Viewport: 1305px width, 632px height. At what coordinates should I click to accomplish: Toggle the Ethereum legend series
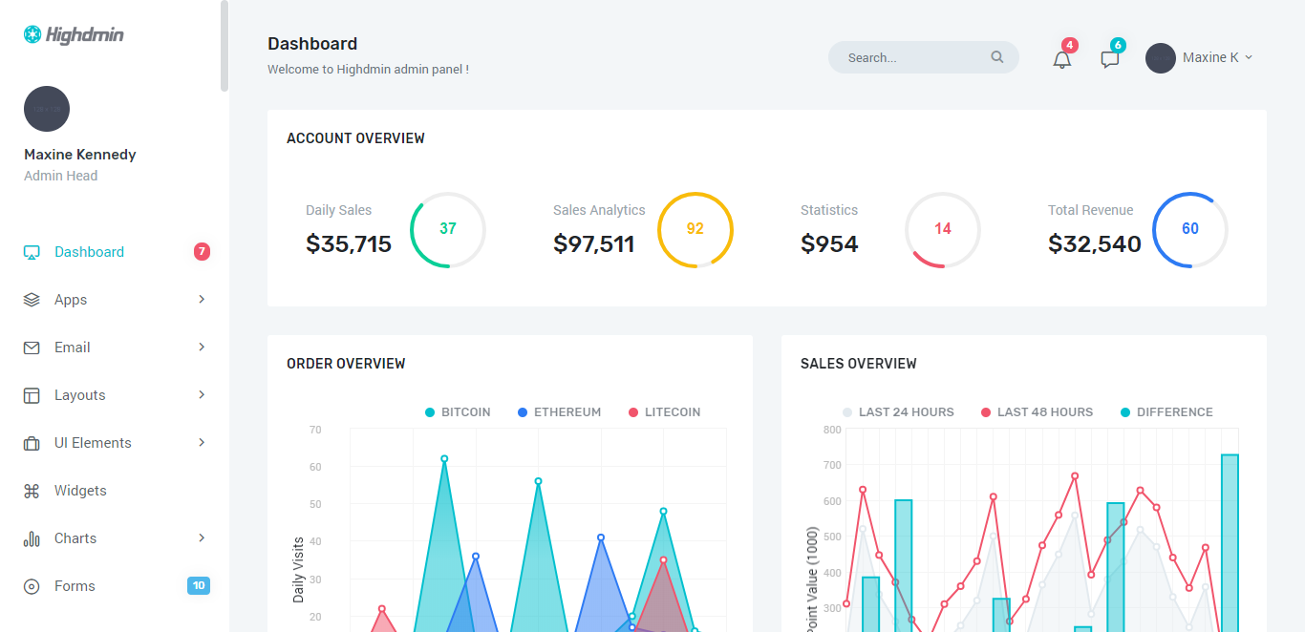tap(559, 412)
